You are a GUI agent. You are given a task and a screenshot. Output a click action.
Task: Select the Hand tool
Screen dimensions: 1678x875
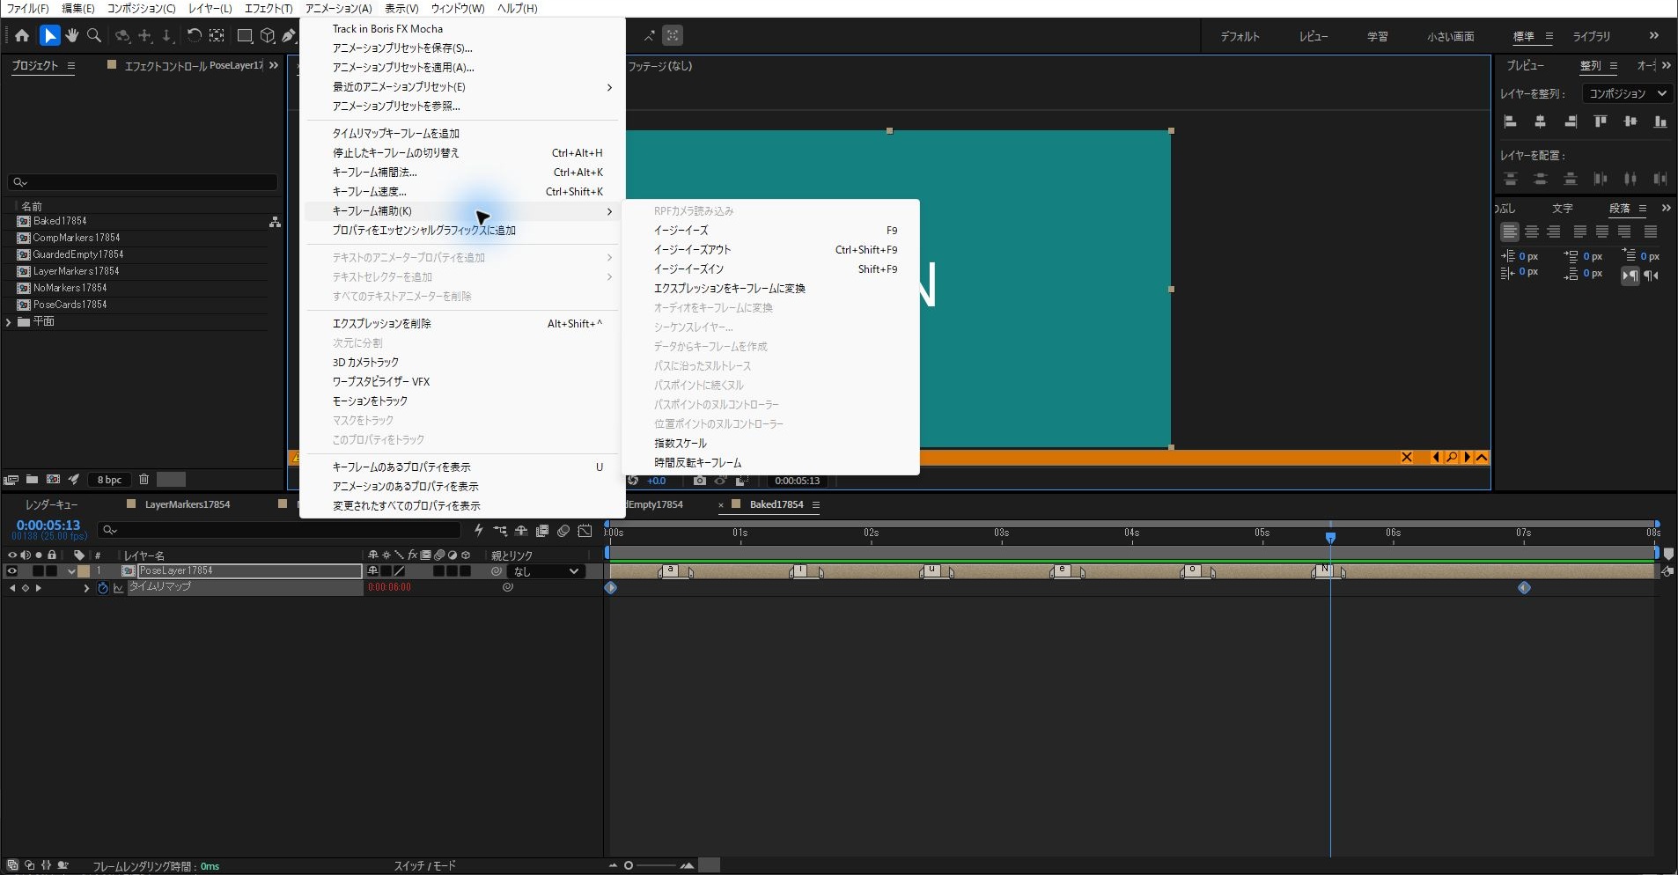click(x=72, y=36)
